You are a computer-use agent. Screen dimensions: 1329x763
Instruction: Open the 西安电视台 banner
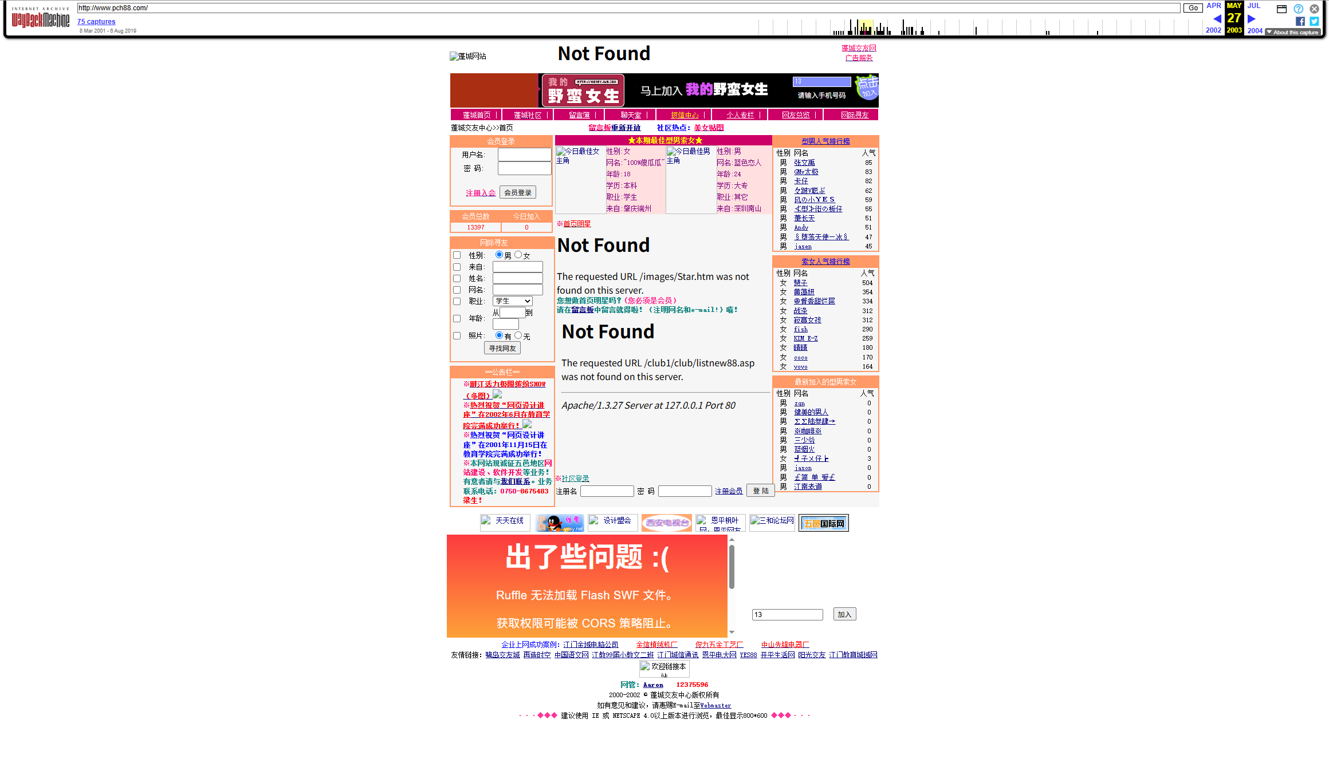pyautogui.click(x=667, y=523)
